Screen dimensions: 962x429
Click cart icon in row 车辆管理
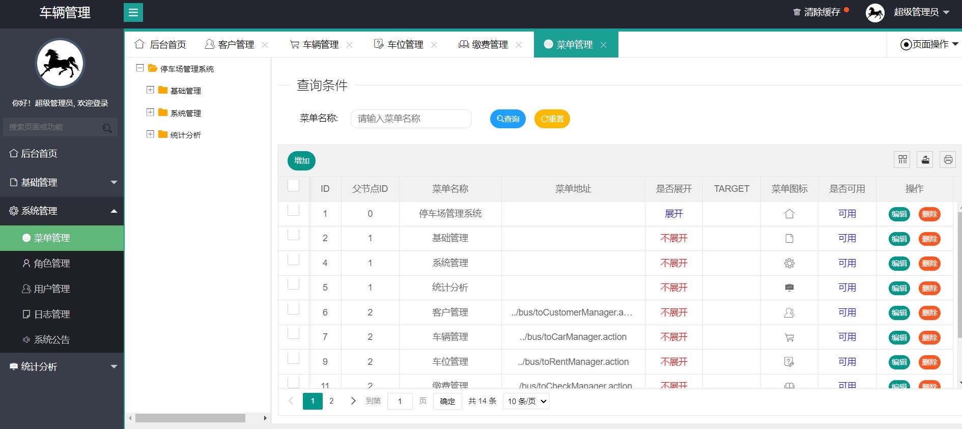click(789, 337)
